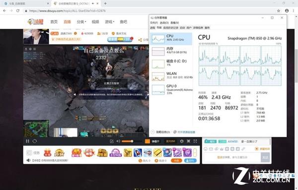Select 磁盘 0 (C: D:) in performance sidebar

click(171, 64)
